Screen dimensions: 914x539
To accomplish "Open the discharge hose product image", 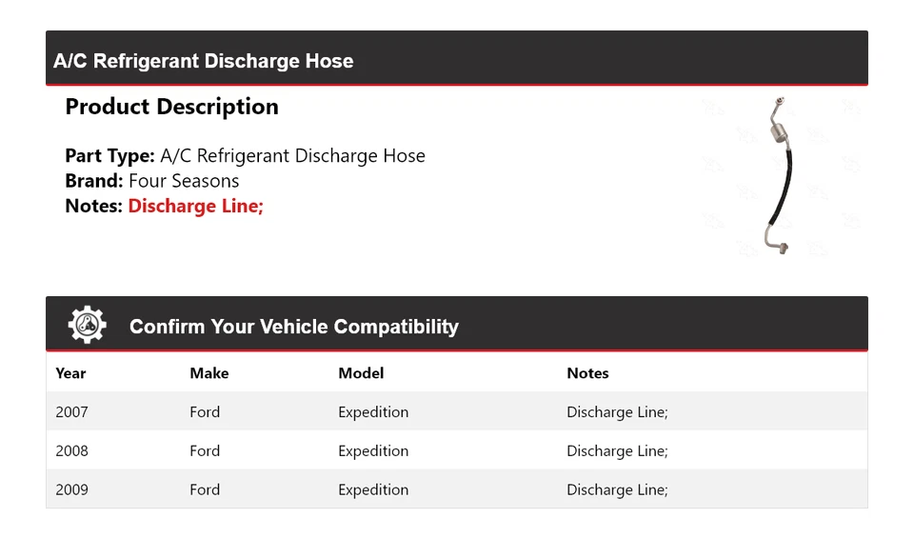I will [780, 177].
